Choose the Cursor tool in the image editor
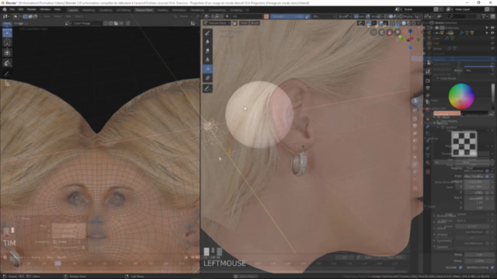497x279 pixels. [x=7, y=43]
